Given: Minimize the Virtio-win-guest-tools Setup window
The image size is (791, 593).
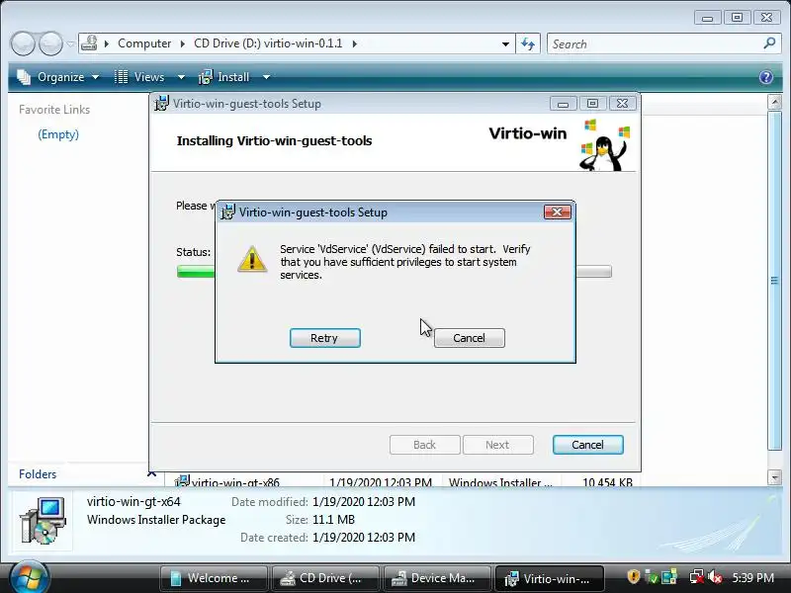Looking at the screenshot, I should click(x=563, y=104).
